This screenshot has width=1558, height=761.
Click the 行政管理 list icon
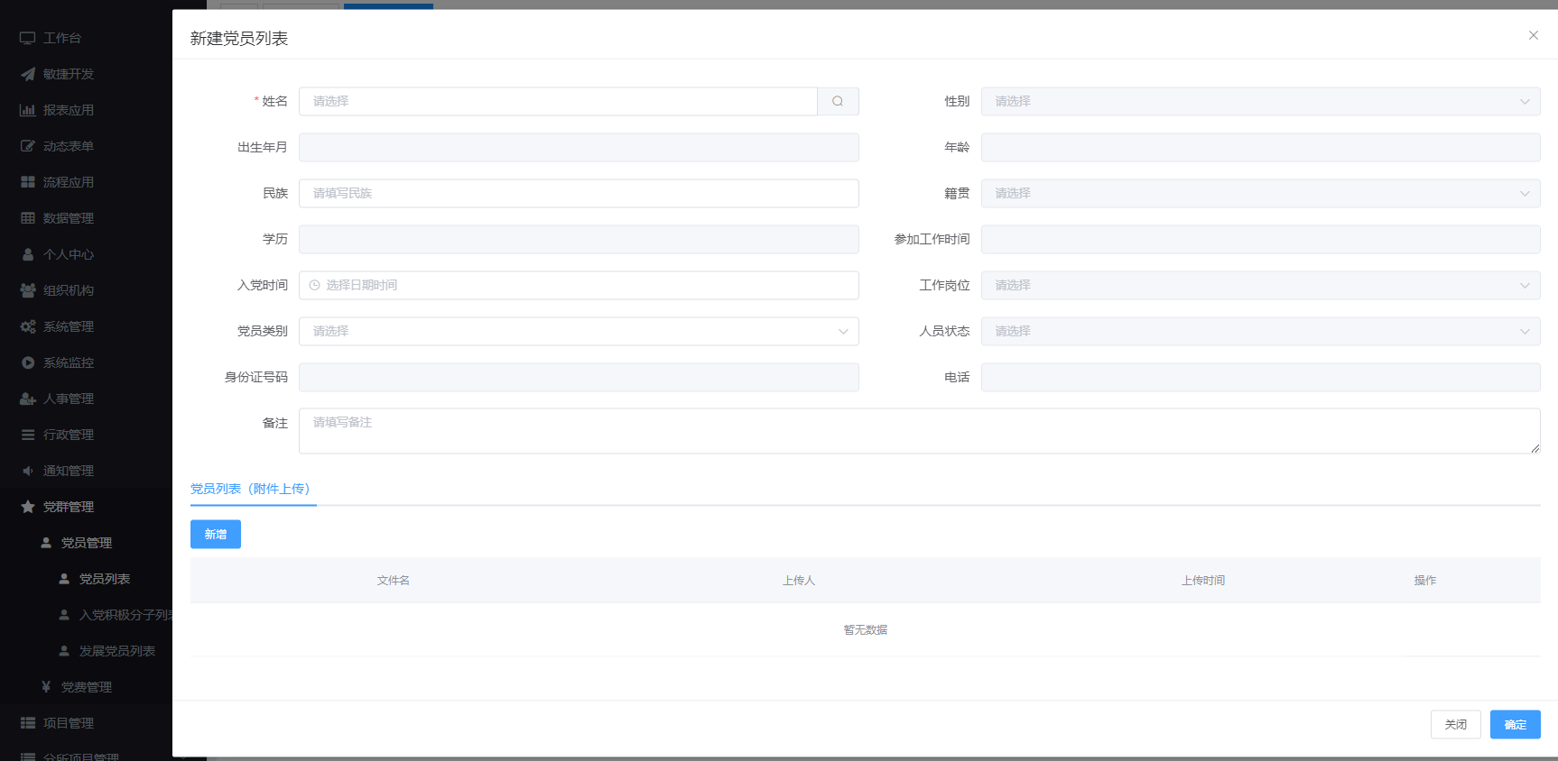(x=28, y=435)
